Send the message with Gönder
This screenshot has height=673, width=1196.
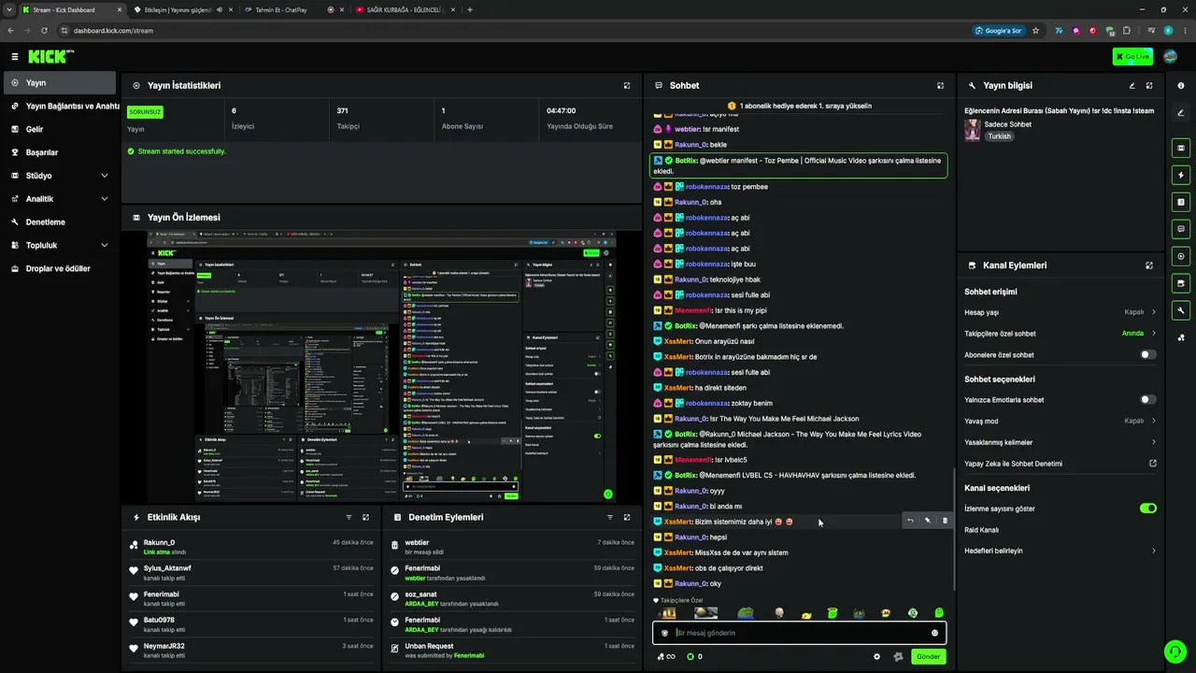(x=928, y=656)
